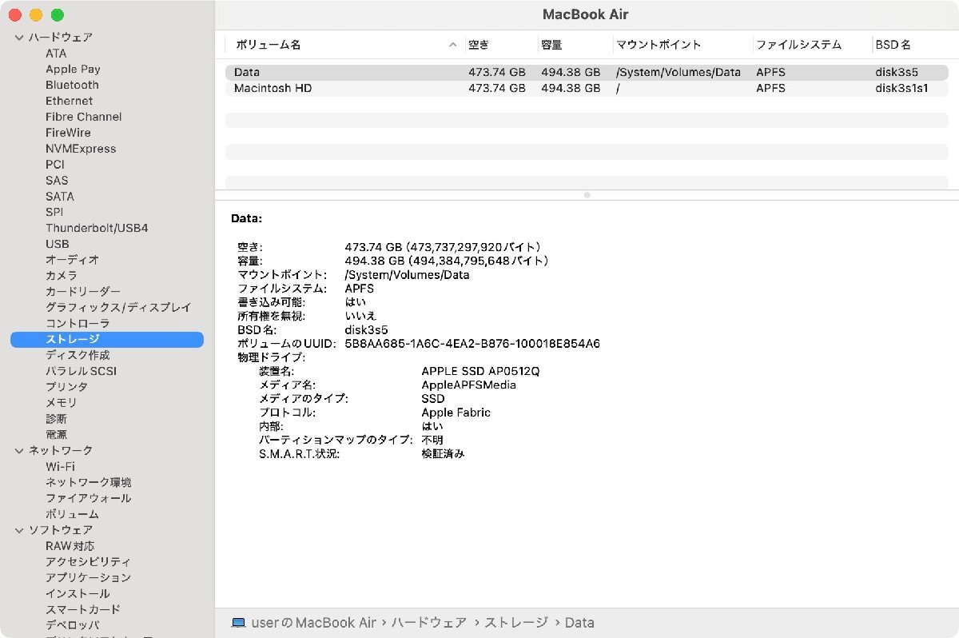Sort by ファイルシステム column header
Image resolution: width=959 pixels, height=638 pixels.
[x=798, y=45]
